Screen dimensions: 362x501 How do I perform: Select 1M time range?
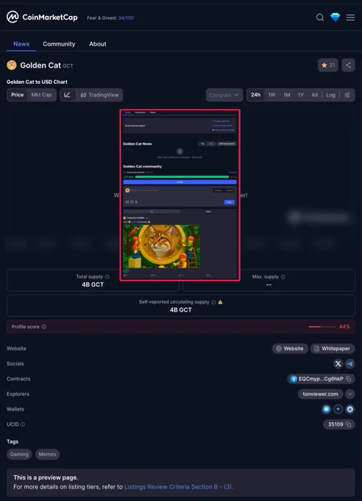click(x=287, y=95)
